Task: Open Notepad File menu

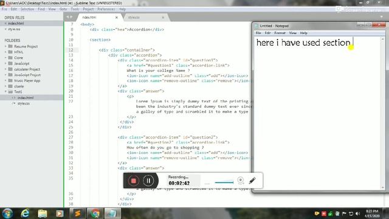Action: coord(258,33)
